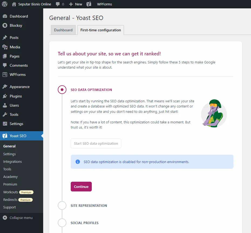Click the non-production environments notice text
251x233 pixels.
(136, 162)
